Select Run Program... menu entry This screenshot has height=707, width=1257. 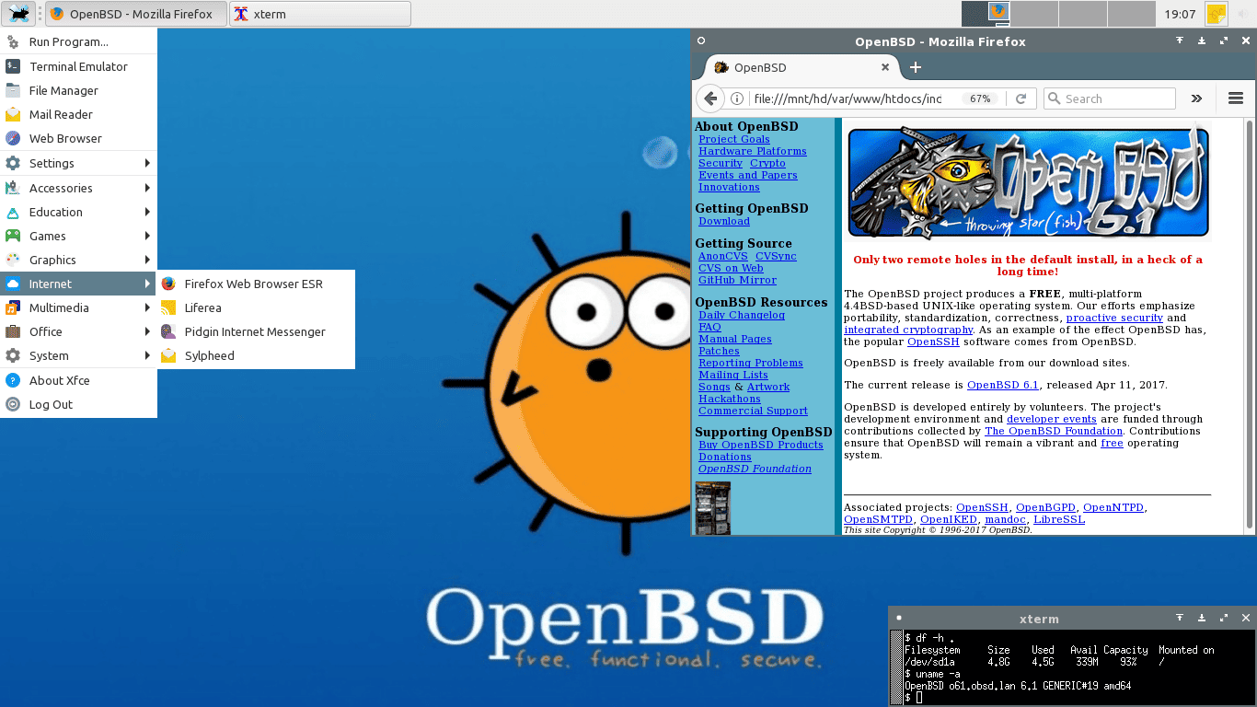[78, 42]
